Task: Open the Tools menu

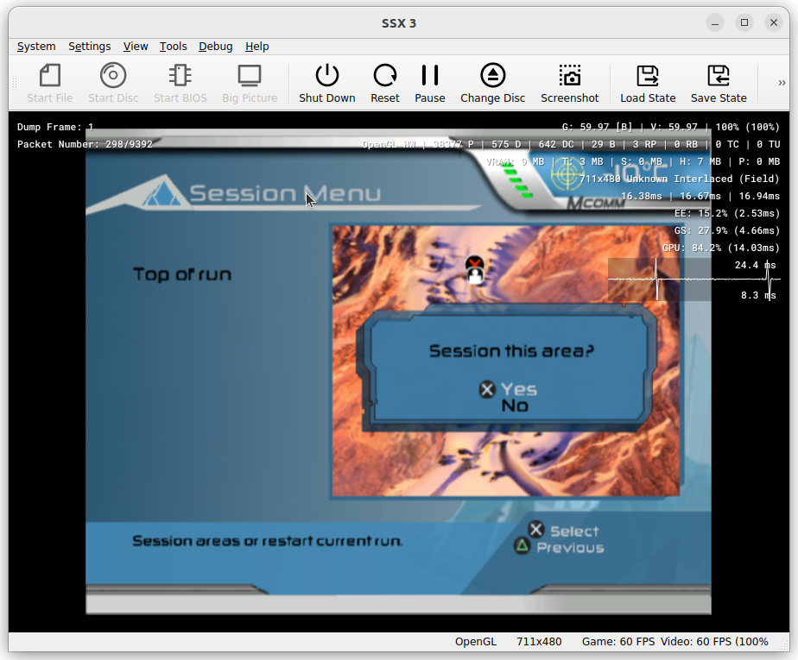Action: point(173,46)
